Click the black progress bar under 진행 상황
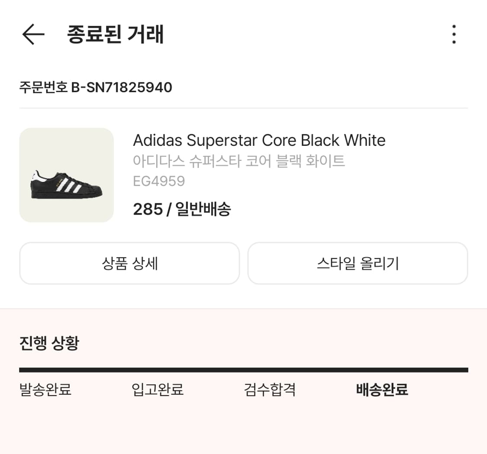 243,370
